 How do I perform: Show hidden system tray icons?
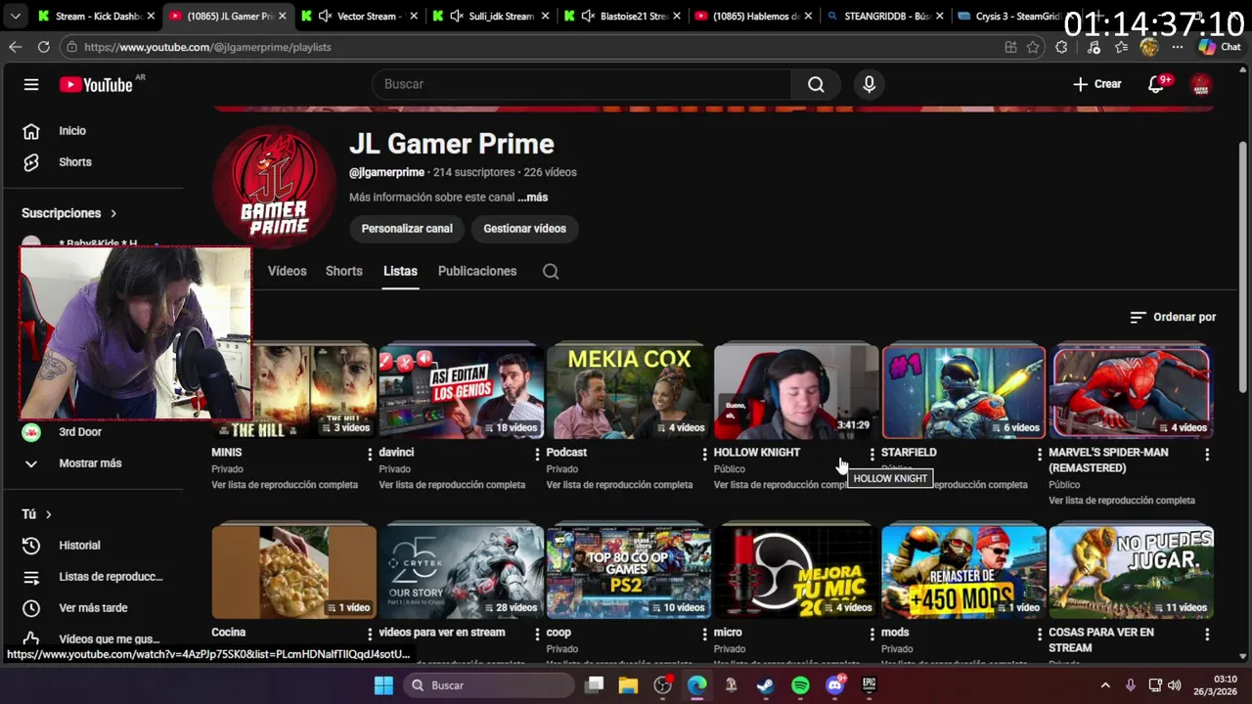[x=1105, y=685]
